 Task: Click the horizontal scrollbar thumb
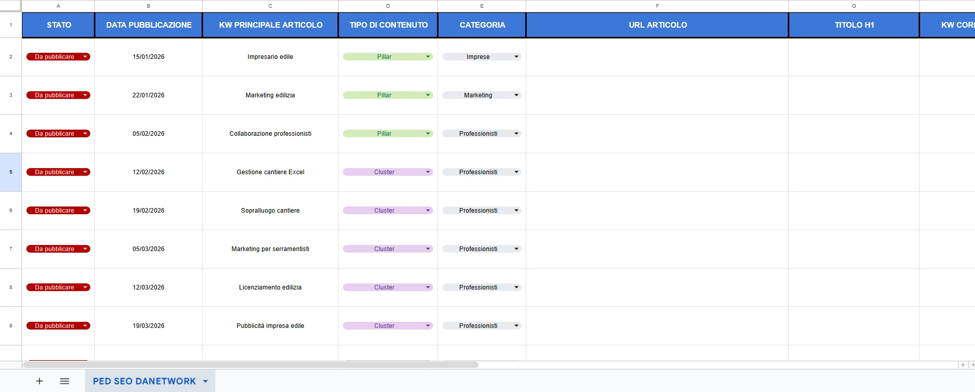click(251, 365)
